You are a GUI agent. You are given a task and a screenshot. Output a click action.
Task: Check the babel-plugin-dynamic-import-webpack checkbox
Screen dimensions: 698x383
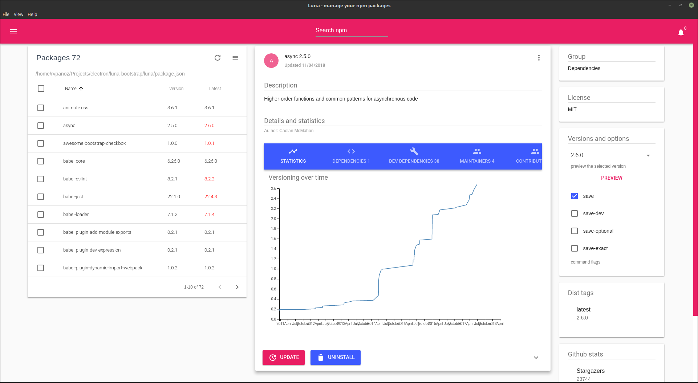tap(41, 268)
